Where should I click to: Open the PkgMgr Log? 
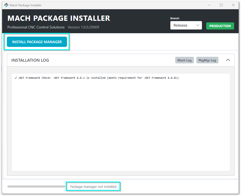[x=207, y=60]
